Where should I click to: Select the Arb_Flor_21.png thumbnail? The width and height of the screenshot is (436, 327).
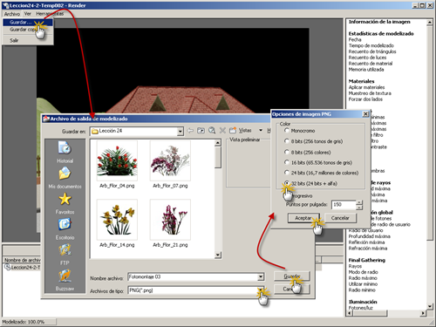170,220
